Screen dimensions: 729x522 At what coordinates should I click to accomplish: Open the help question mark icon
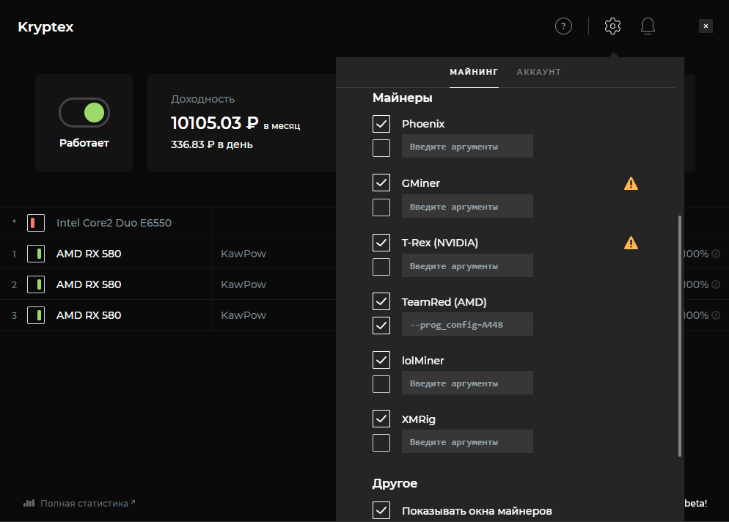(563, 26)
